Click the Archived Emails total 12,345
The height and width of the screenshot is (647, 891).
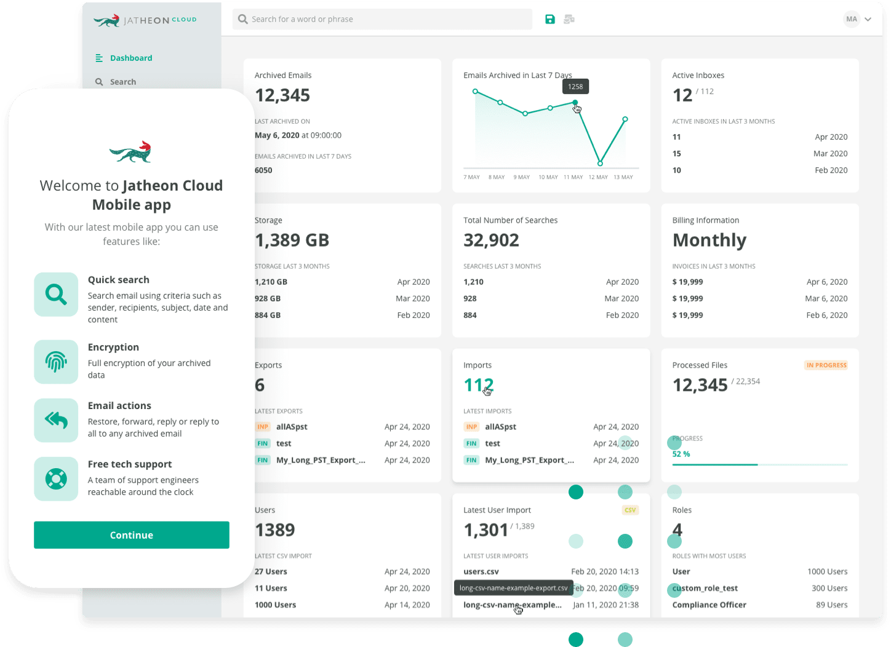(282, 95)
